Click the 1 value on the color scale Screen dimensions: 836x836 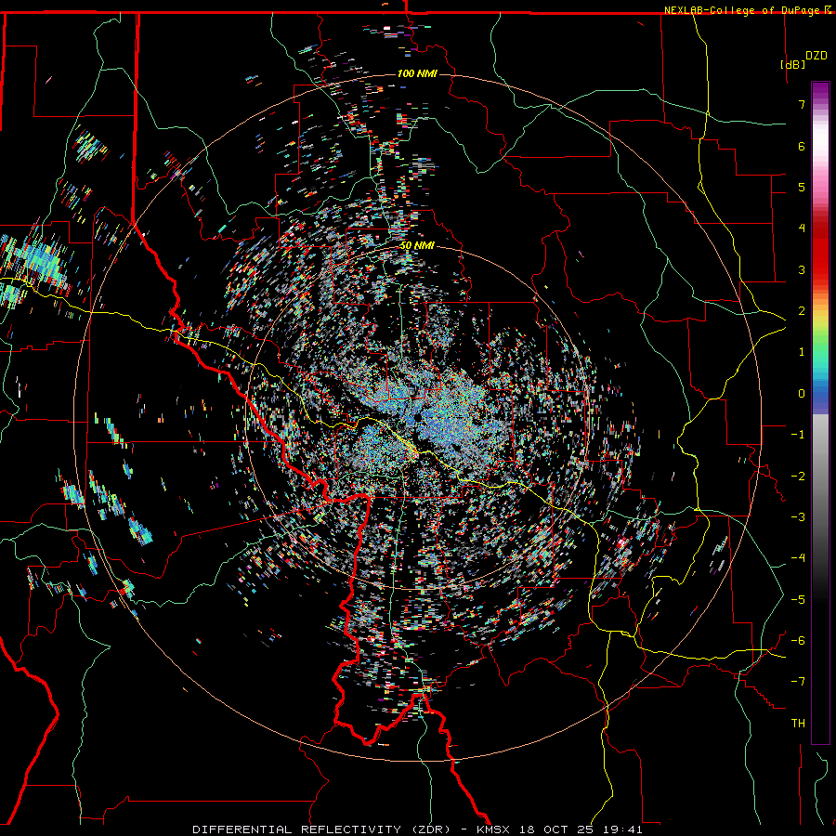pos(802,352)
